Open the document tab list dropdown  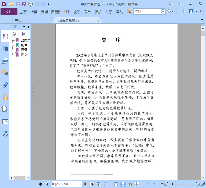[x=202, y=20]
